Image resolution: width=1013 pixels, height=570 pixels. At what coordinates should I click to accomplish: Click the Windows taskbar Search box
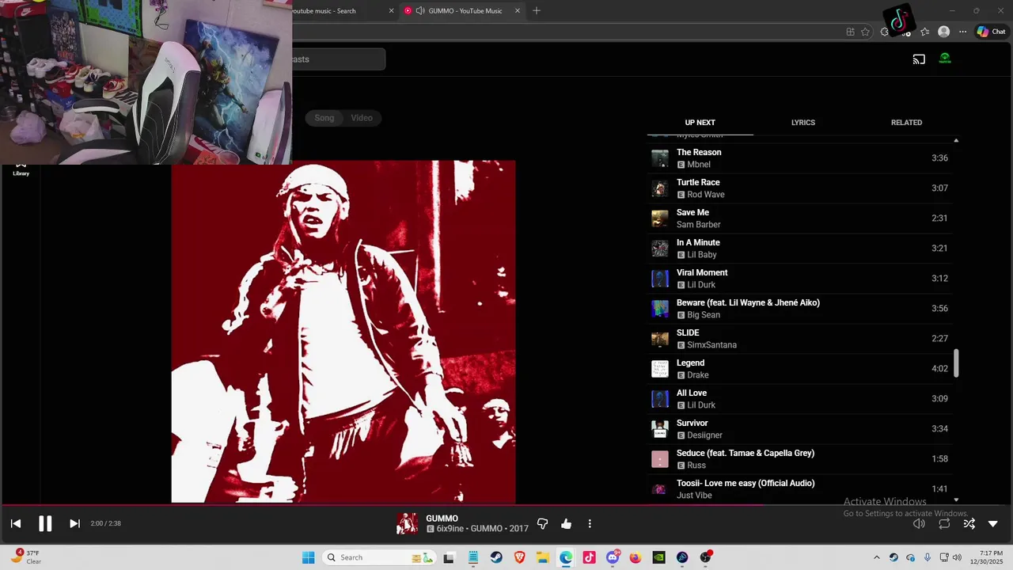(x=380, y=557)
